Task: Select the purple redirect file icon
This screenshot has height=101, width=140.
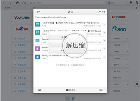Action: [x=37, y=49]
